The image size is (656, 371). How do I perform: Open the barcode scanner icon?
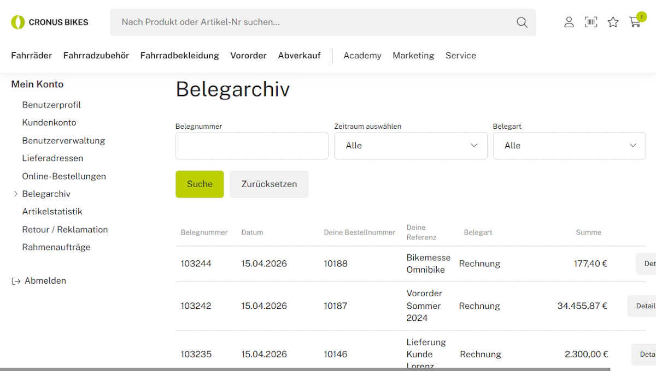591,22
